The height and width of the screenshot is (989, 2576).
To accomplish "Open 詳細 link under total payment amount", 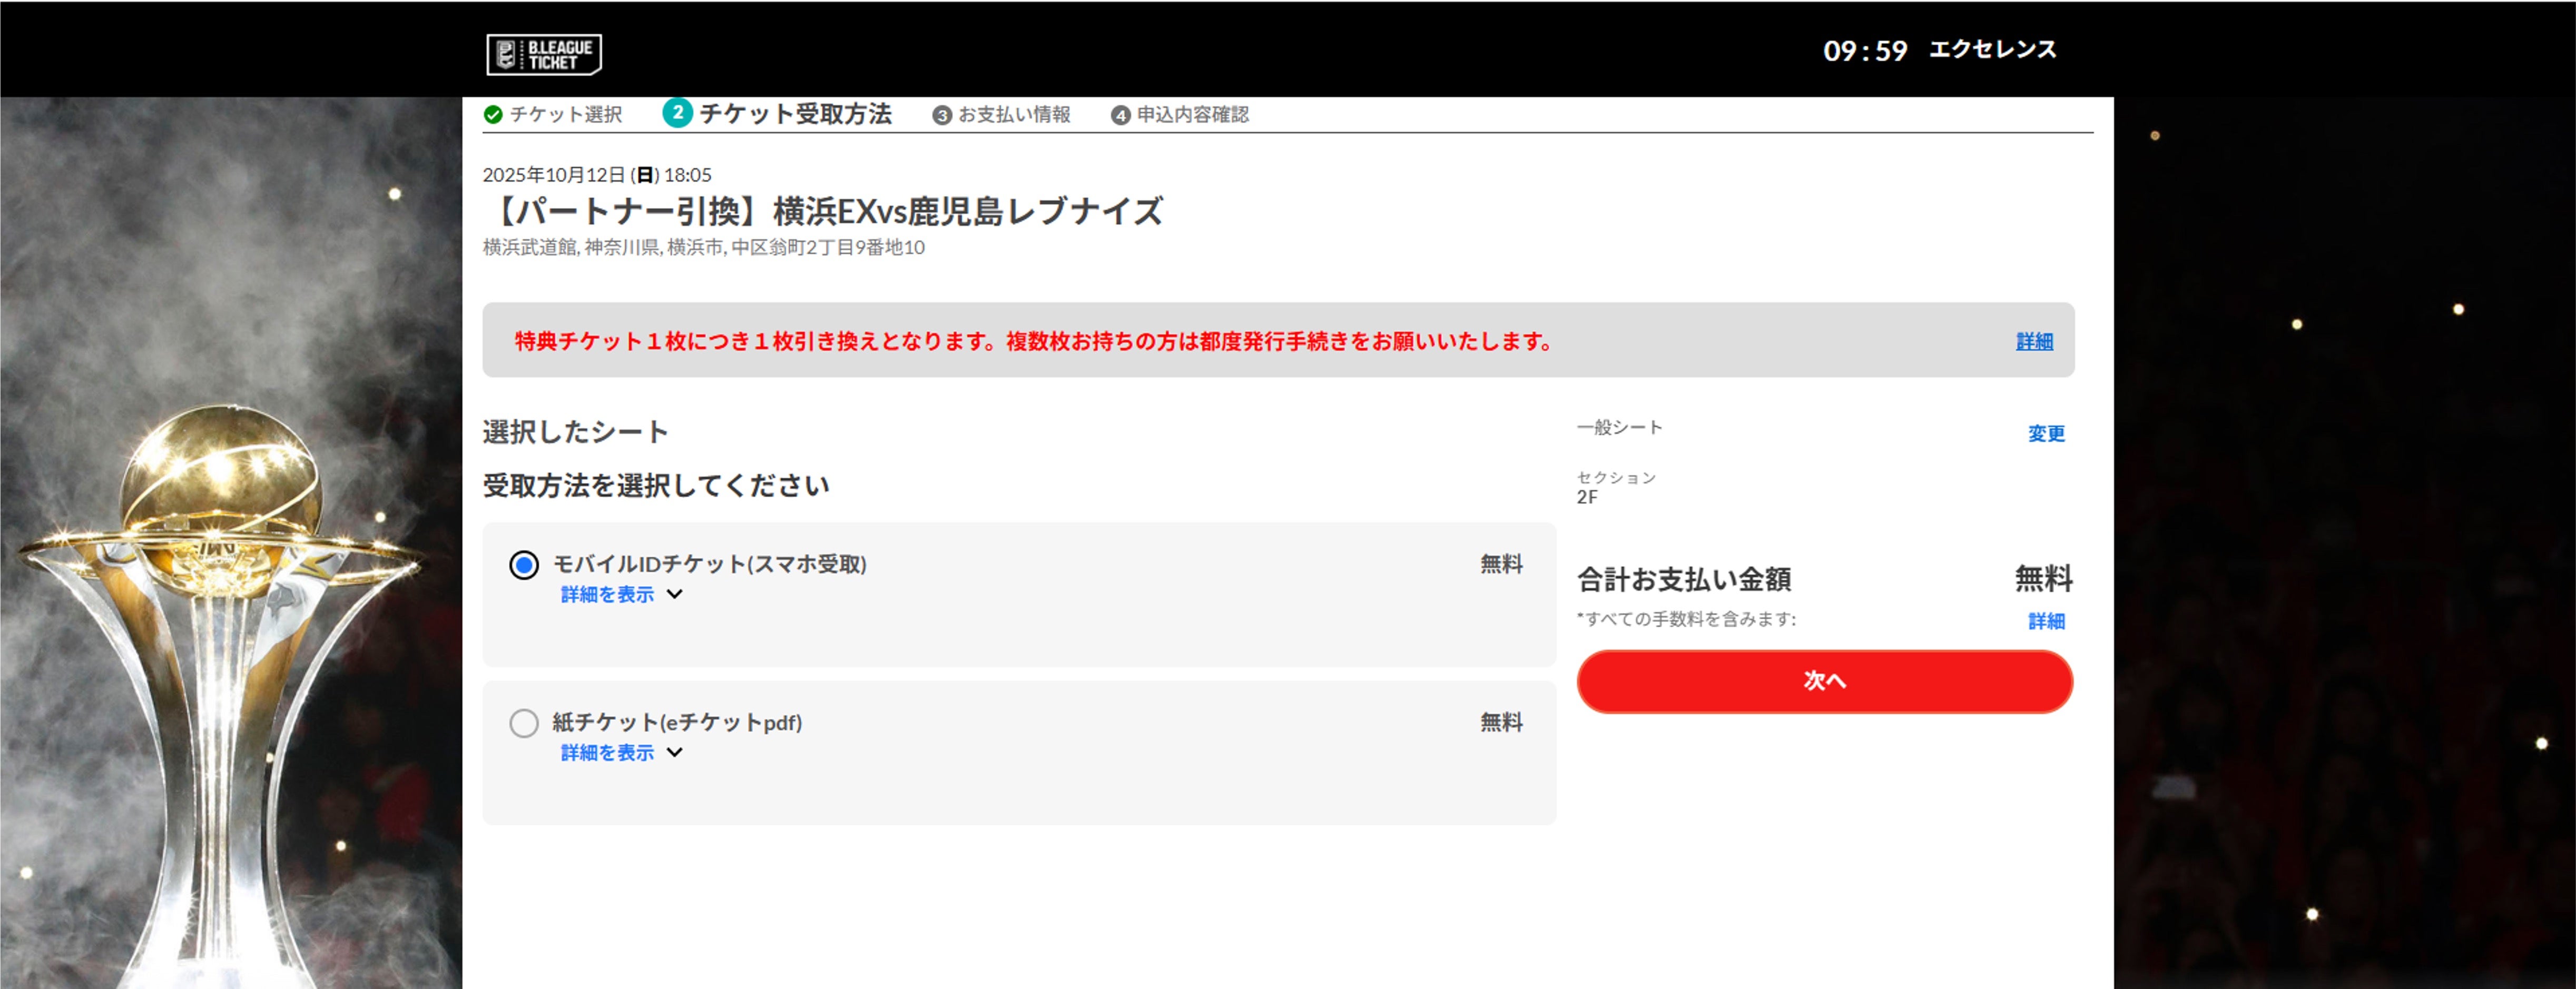I will coord(2045,622).
